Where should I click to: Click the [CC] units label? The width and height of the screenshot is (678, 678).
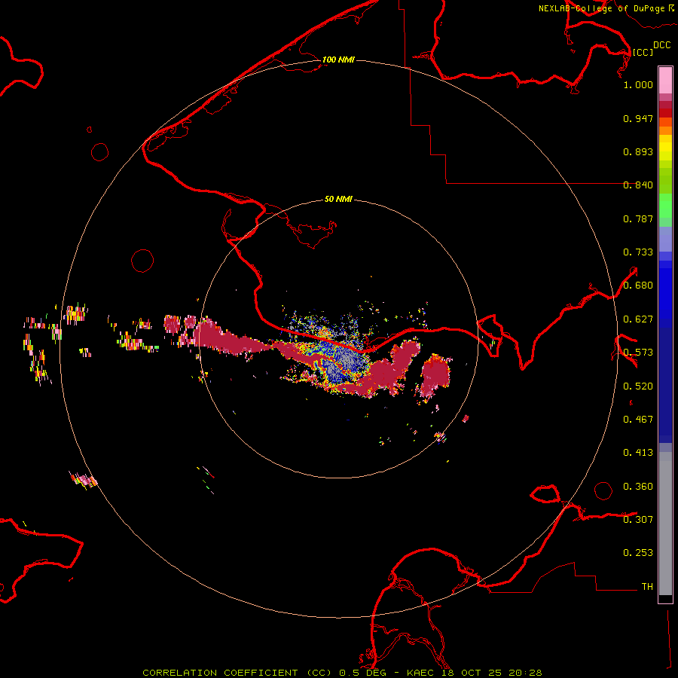[x=643, y=52]
